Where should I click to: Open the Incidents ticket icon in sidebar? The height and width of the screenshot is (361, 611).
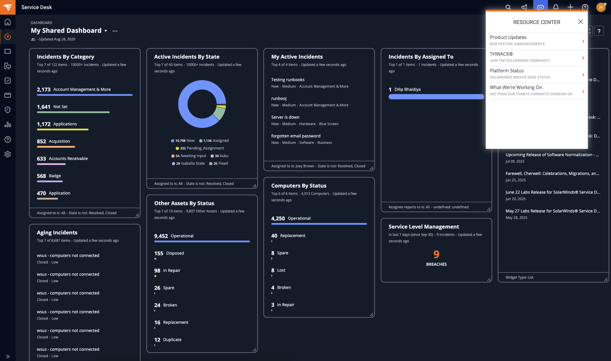coord(8,51)
